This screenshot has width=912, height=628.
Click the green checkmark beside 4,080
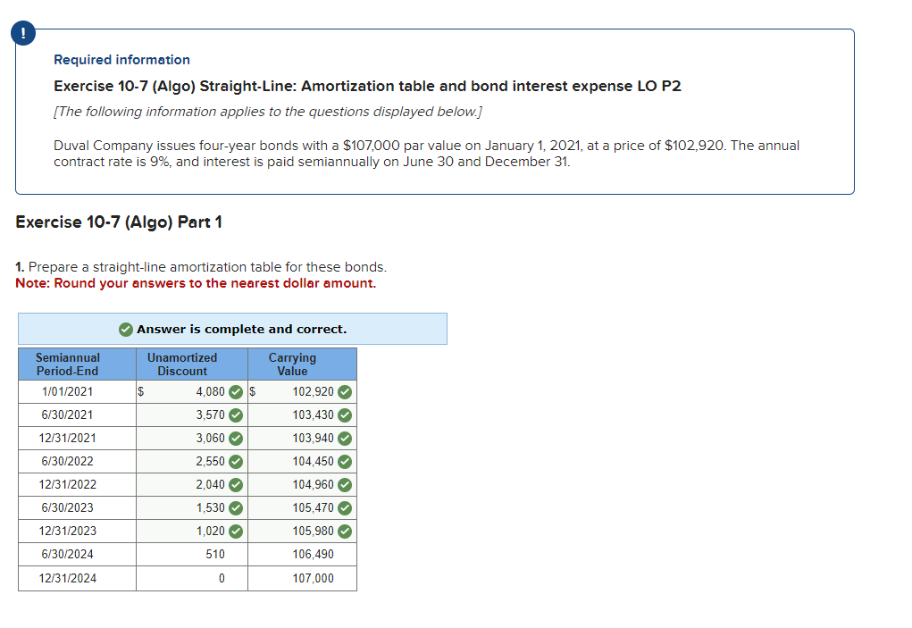click(234, 391)
